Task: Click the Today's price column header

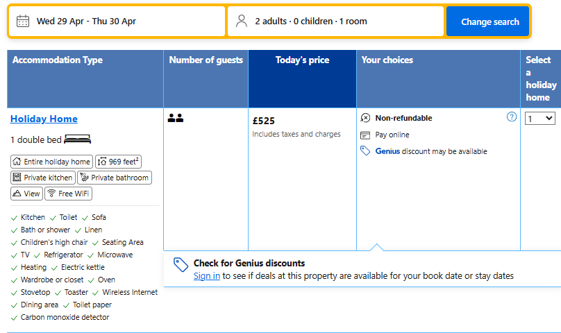Action: tap(302, 60)
